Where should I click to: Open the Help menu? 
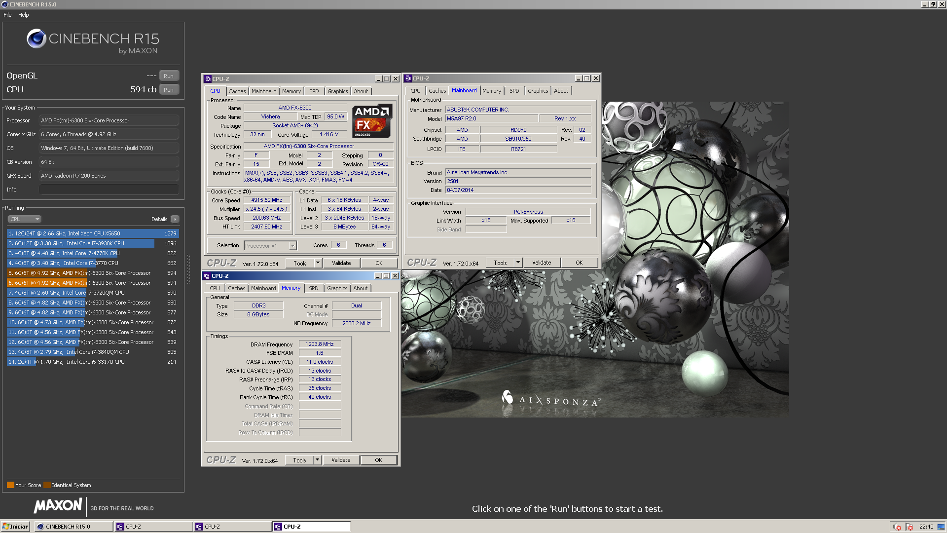coord(23,15)
